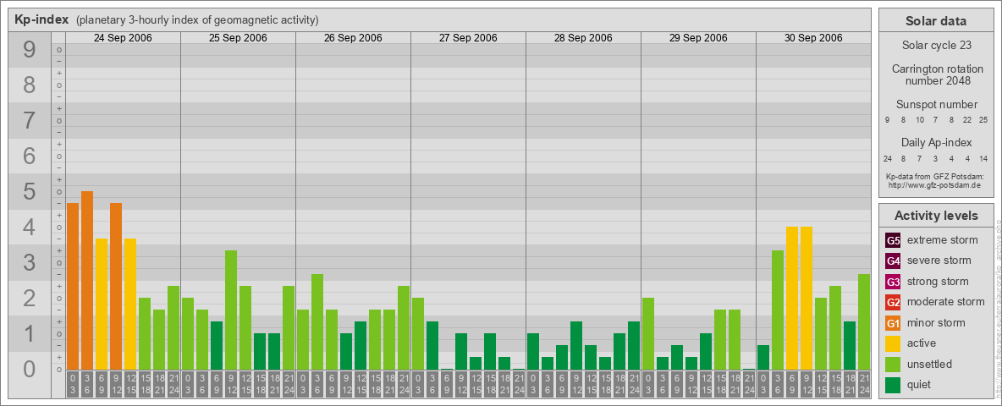The height and width of the screenshot is (406, 1002).
Task: Click the 28 Sep 2006 date header
Action: [583, 38]
